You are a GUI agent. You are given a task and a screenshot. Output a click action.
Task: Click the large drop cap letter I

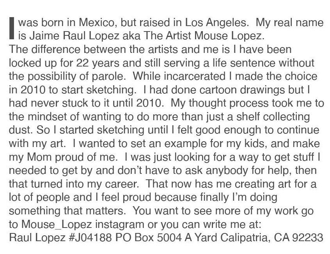[11, 28]
